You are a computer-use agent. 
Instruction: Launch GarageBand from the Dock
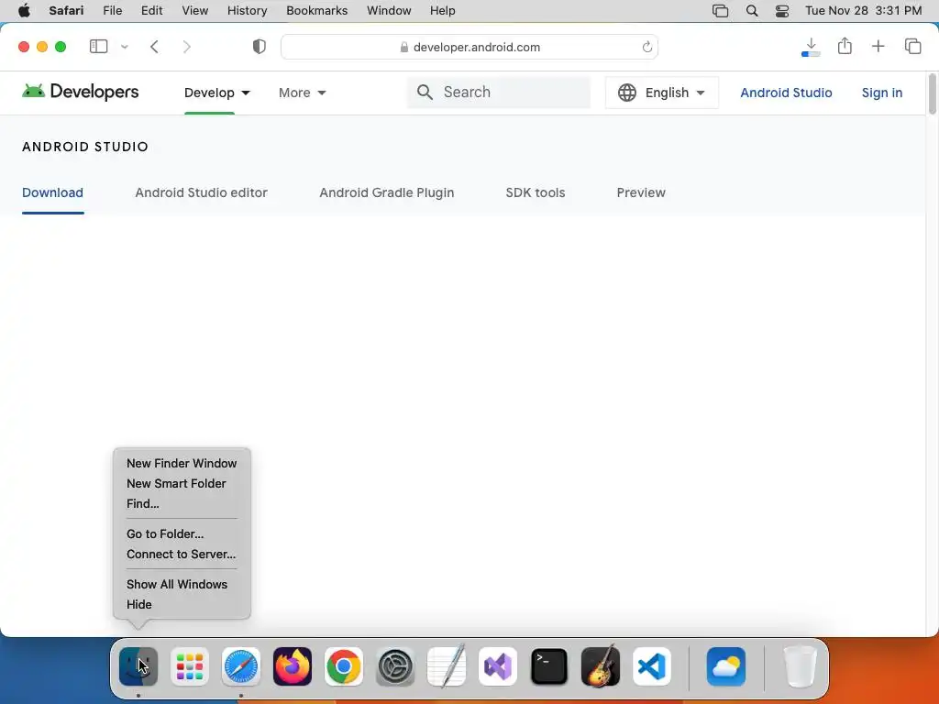pyautogui.click(x=601, y=666)
